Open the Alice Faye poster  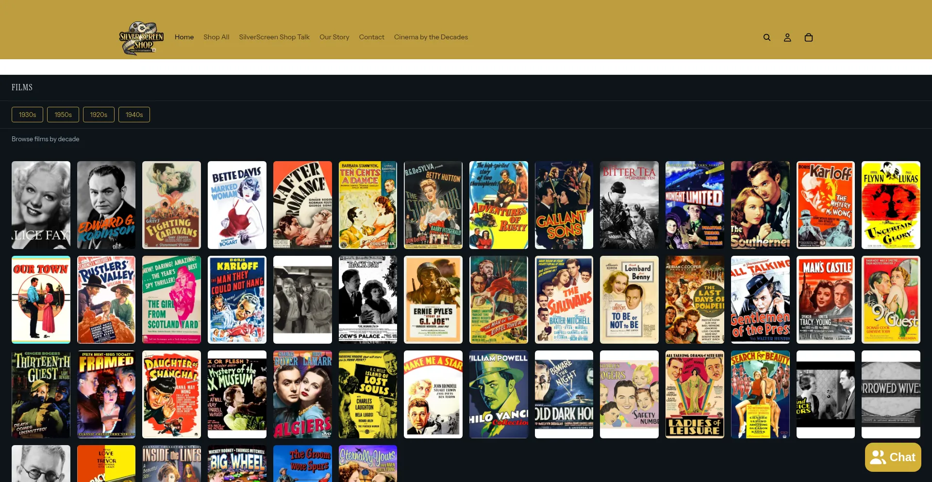point(41,205)
